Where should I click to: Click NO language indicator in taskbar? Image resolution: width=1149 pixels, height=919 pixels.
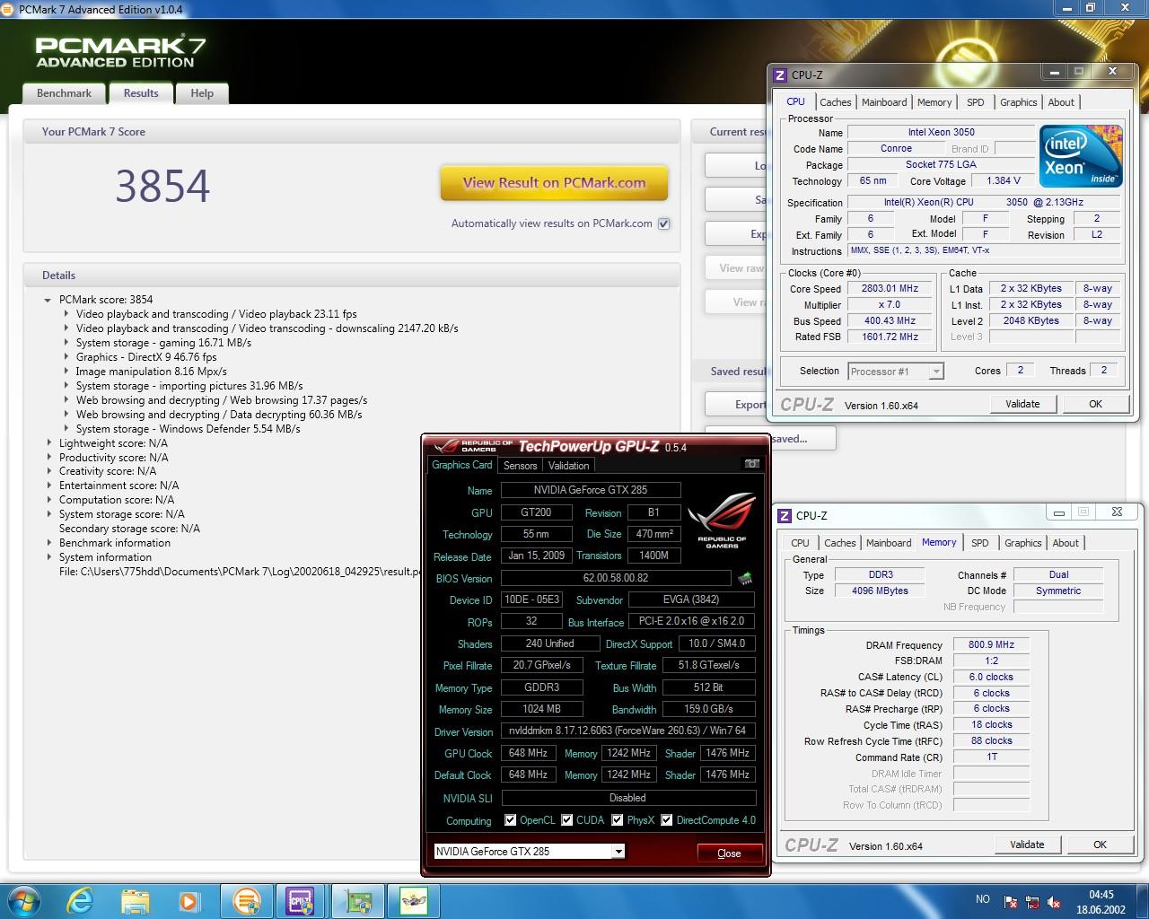pos(983,899)
